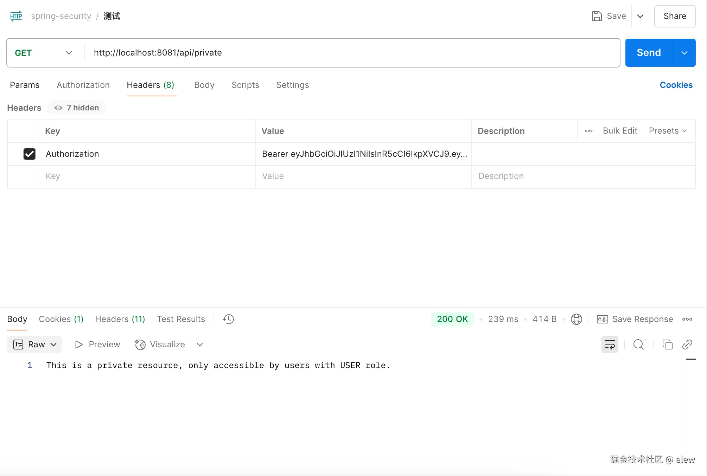The image size is (707, 476).
Task: Open the response history clock icon
Action: 228,319
